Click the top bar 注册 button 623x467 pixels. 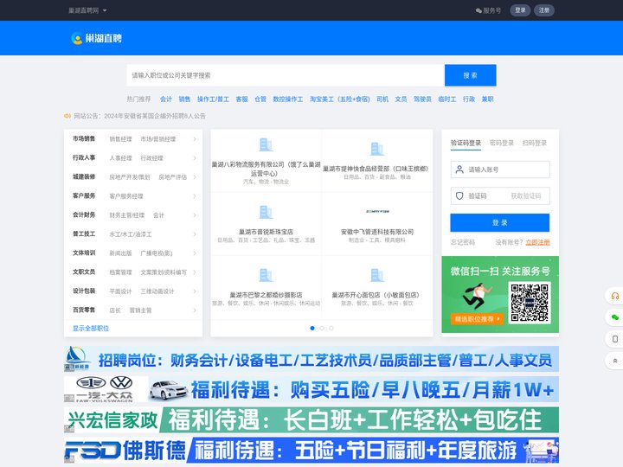[x=544, y=10]
